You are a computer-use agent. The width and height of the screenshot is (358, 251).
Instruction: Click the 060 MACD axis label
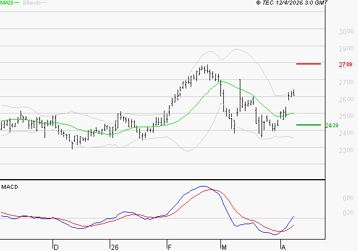coord(348,198)
